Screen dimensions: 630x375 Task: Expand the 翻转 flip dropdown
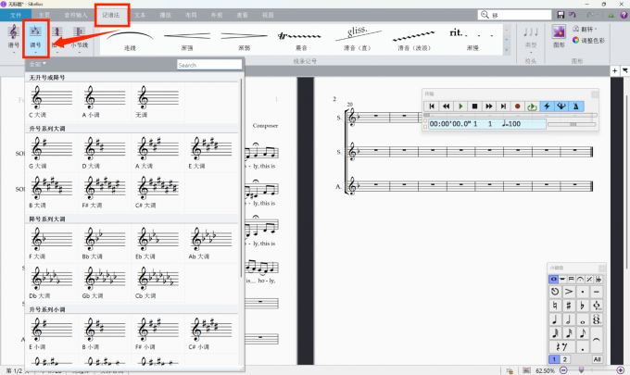(x=585, y=29)
